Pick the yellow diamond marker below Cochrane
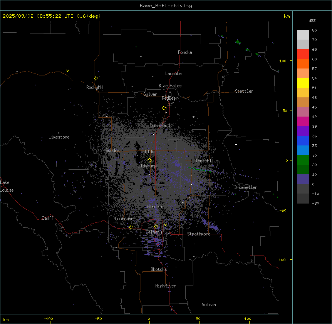The height and width of the screenshot is (324, 332). tap(131, 227)
